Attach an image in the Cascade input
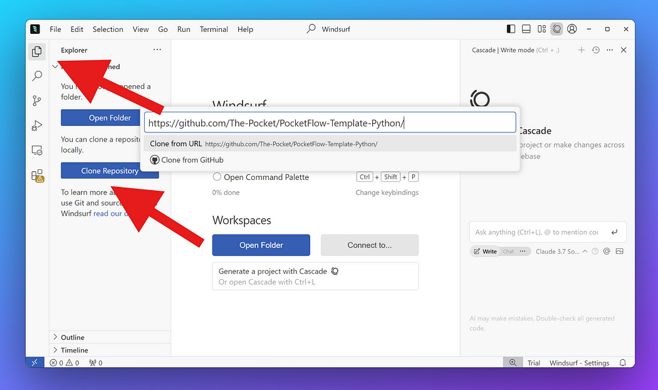 point(620,251)
